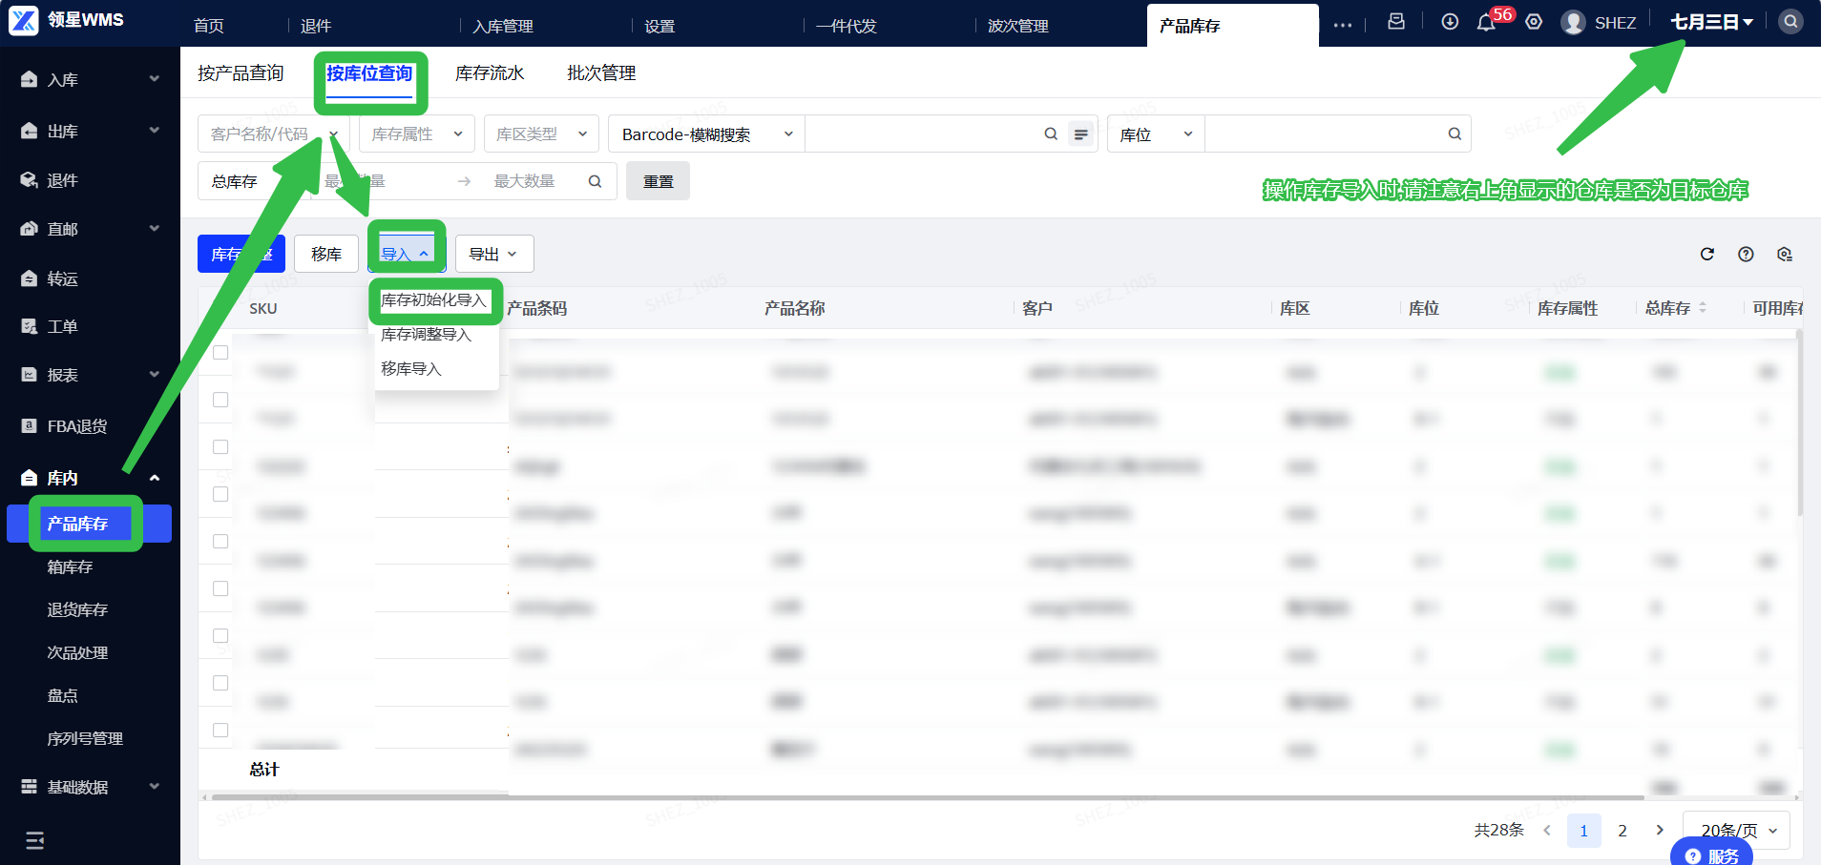Expand the 直邮 sidebar menu chevron
Screen dimensions: 1821x865
[155, 228]
